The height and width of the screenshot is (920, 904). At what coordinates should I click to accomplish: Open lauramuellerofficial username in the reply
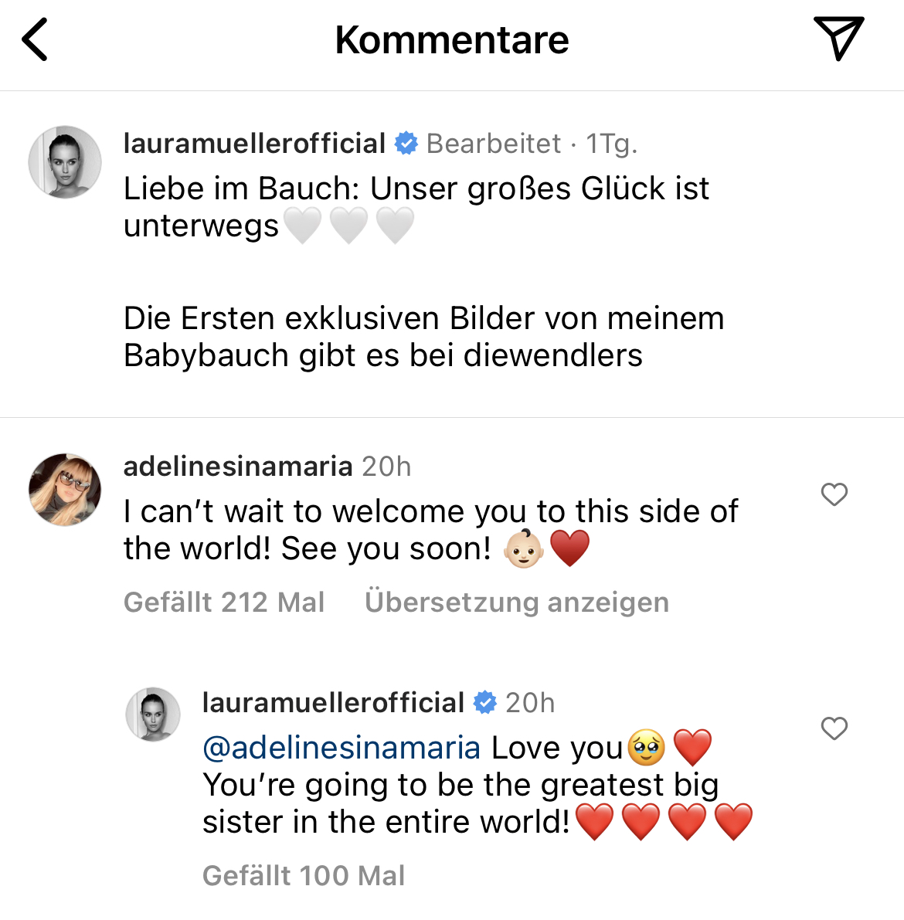pyautogui.click(x=333, y=703)
